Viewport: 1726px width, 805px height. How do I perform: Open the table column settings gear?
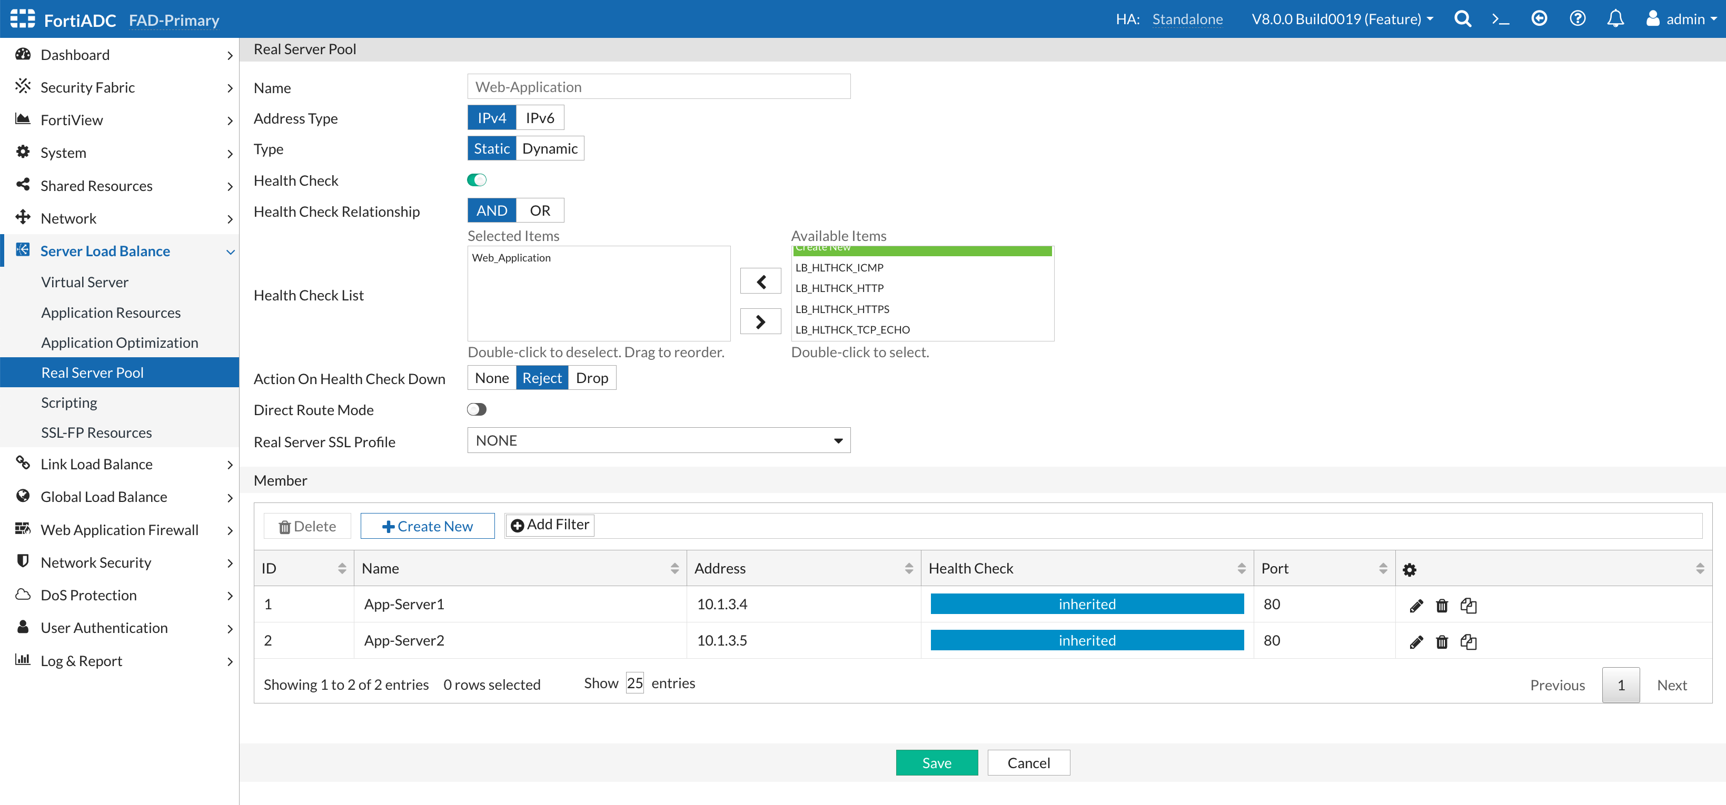(1409, 569)
